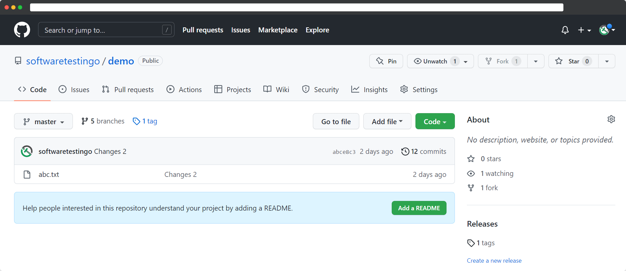Open the plus create-new menu
626x271 pixels.
585,30
